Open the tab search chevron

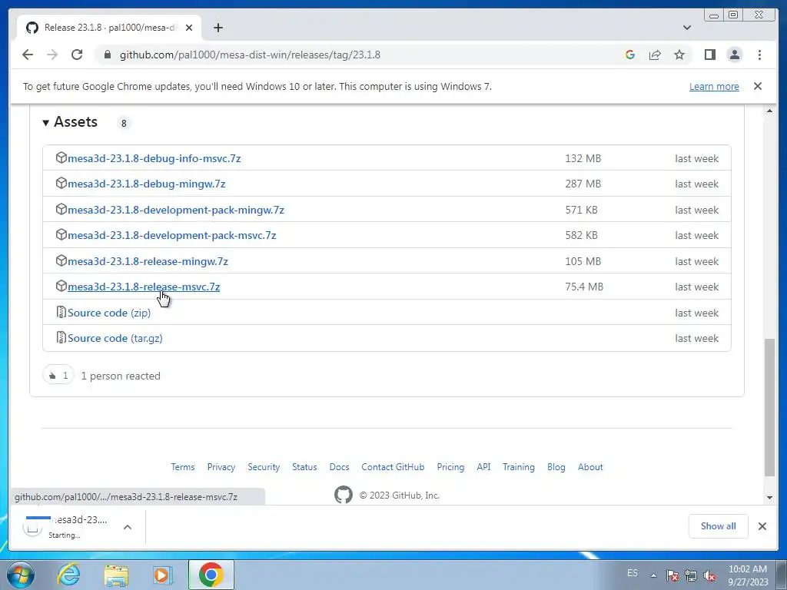click(x=687, y=28)
